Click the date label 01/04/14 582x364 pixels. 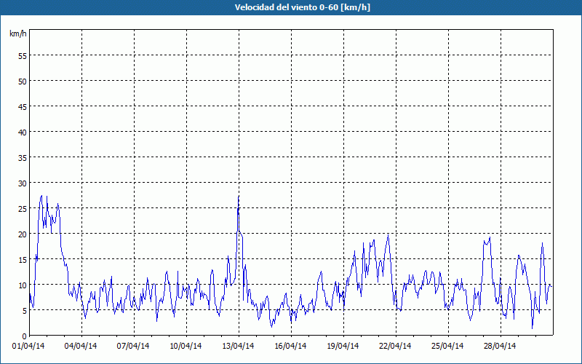coord(28,346)
